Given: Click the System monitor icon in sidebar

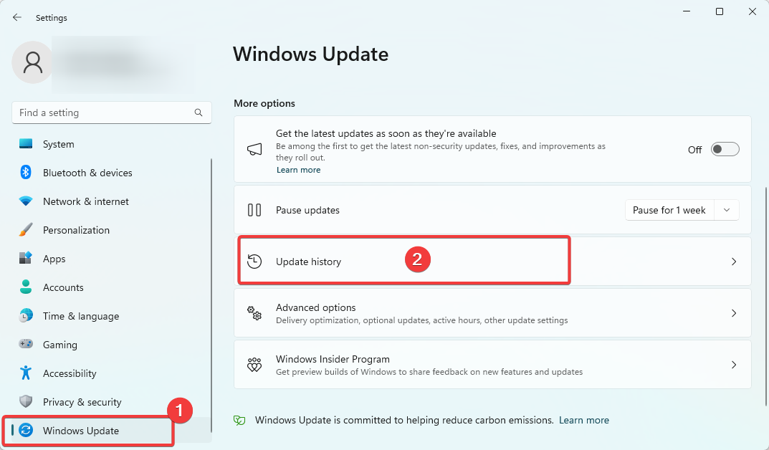Looking at the screenshot, I should pos(26,144).
